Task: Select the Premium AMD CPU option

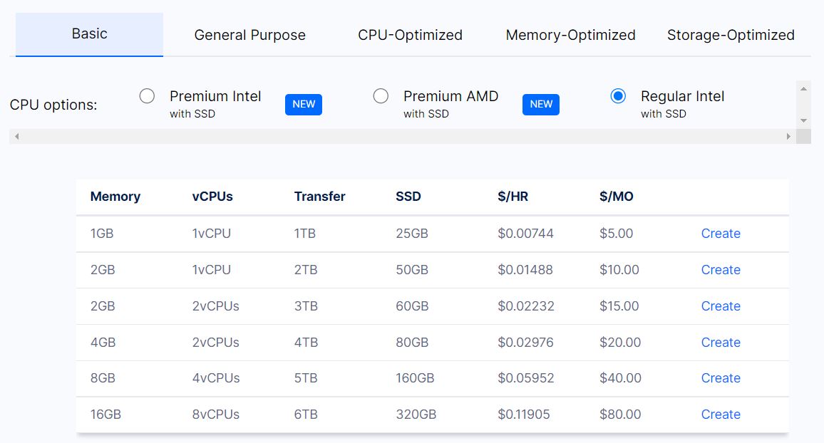Action: pos(381,96)
